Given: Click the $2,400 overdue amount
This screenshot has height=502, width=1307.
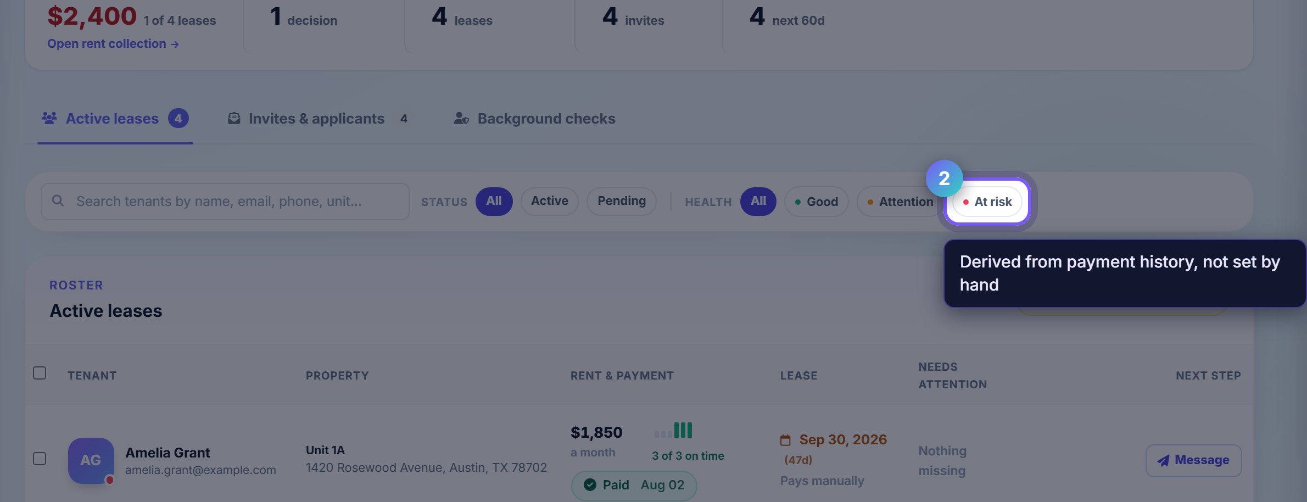Looking at the screenshot, I should click(x=92, y=16).
